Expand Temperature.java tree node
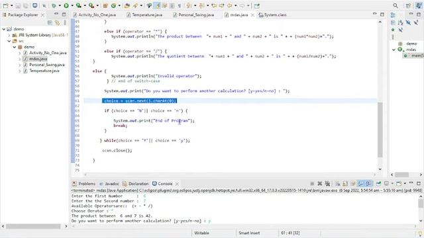Image resolution: width=424 pixels, height=238 pixels. [x=19, y=71]
